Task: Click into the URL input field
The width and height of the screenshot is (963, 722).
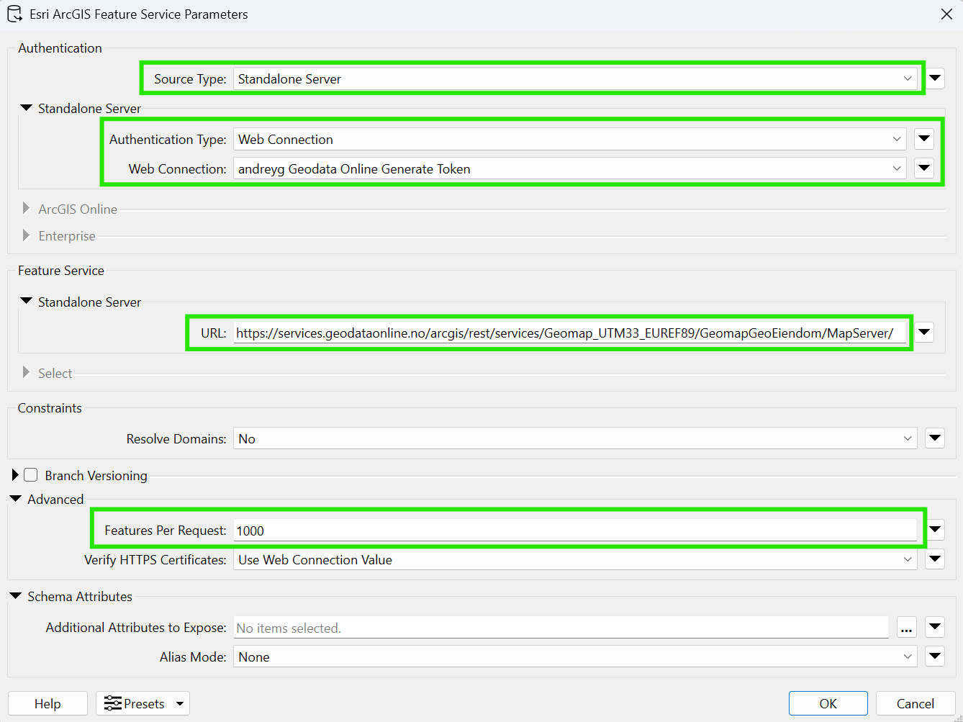Action: (x=570, y=333)
